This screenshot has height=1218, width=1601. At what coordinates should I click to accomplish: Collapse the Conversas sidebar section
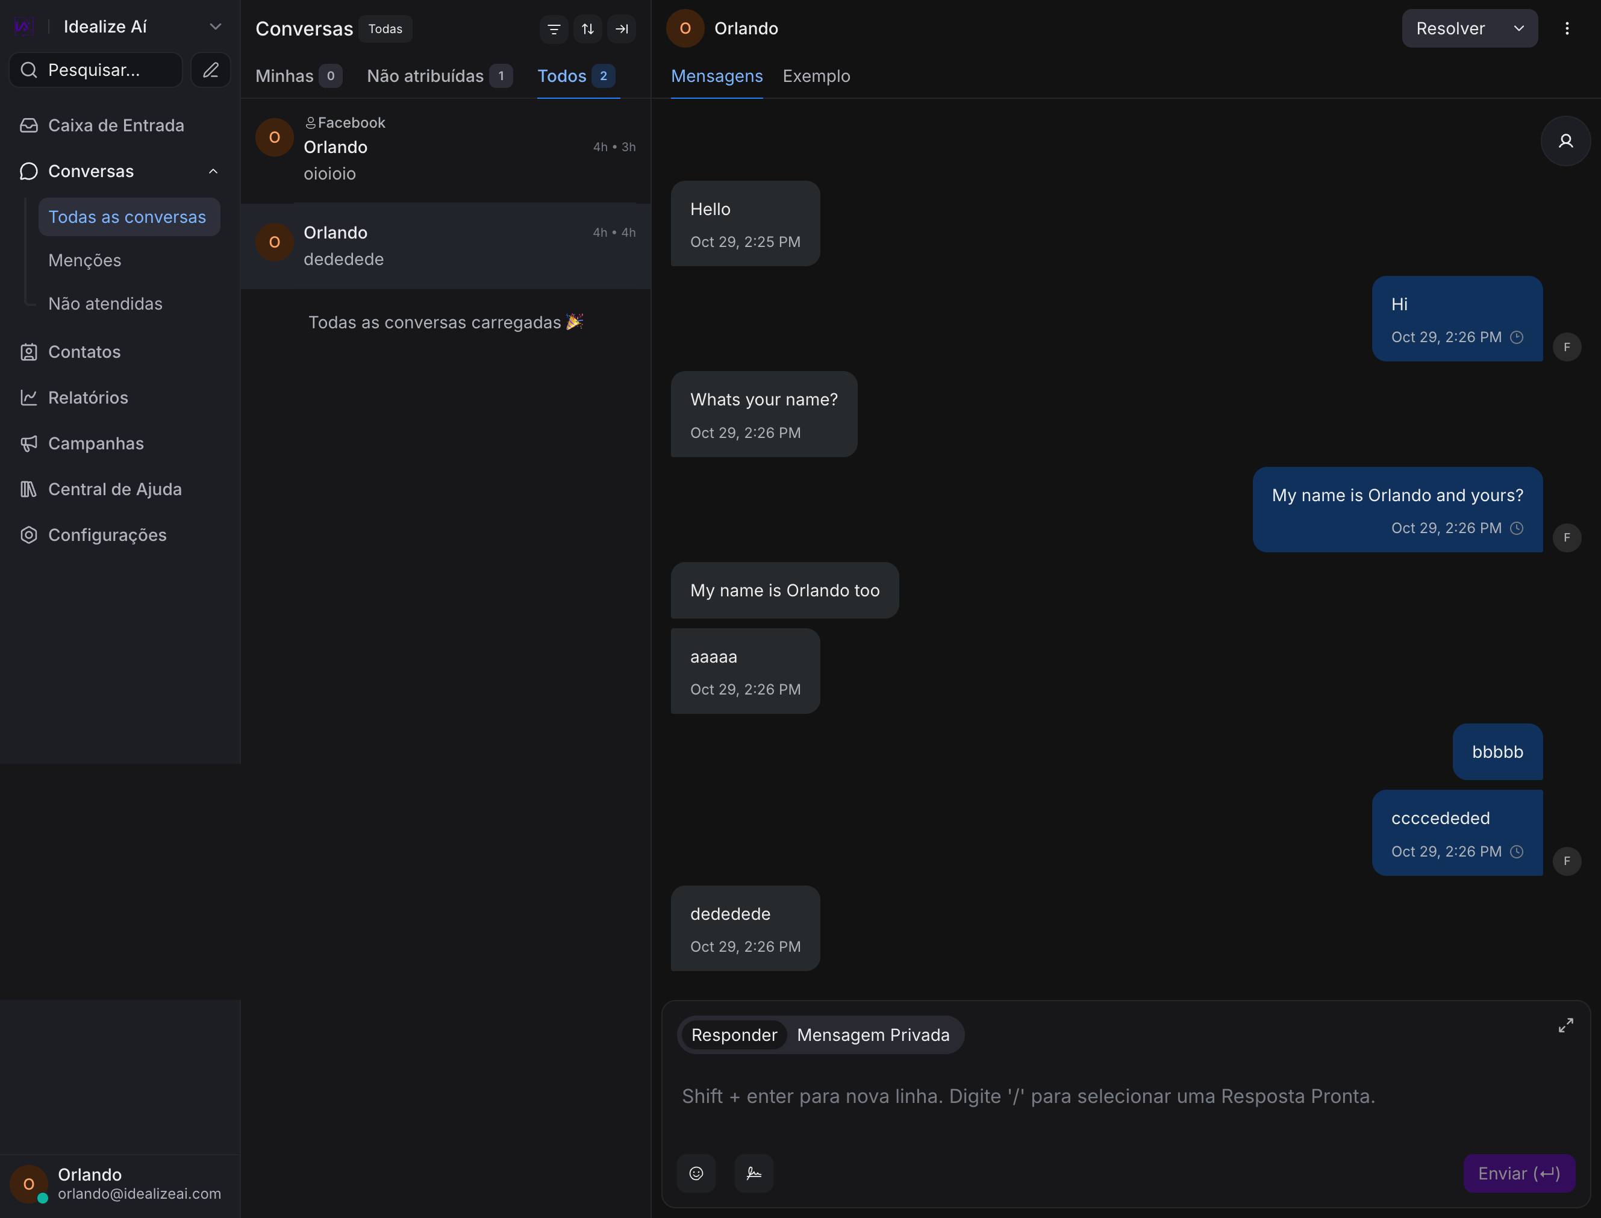(x=213, y=171)
